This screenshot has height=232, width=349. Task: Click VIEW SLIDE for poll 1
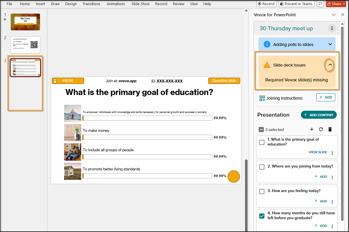(x=318, y=152)
